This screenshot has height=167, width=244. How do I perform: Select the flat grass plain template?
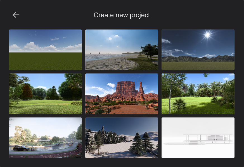point(45,50)
